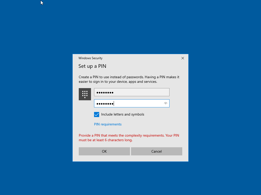Image resolution: width=261 pixels, height=195 pixels.
Task: Reveal the confirm PIN with eye icon
Action: point(166,103)
